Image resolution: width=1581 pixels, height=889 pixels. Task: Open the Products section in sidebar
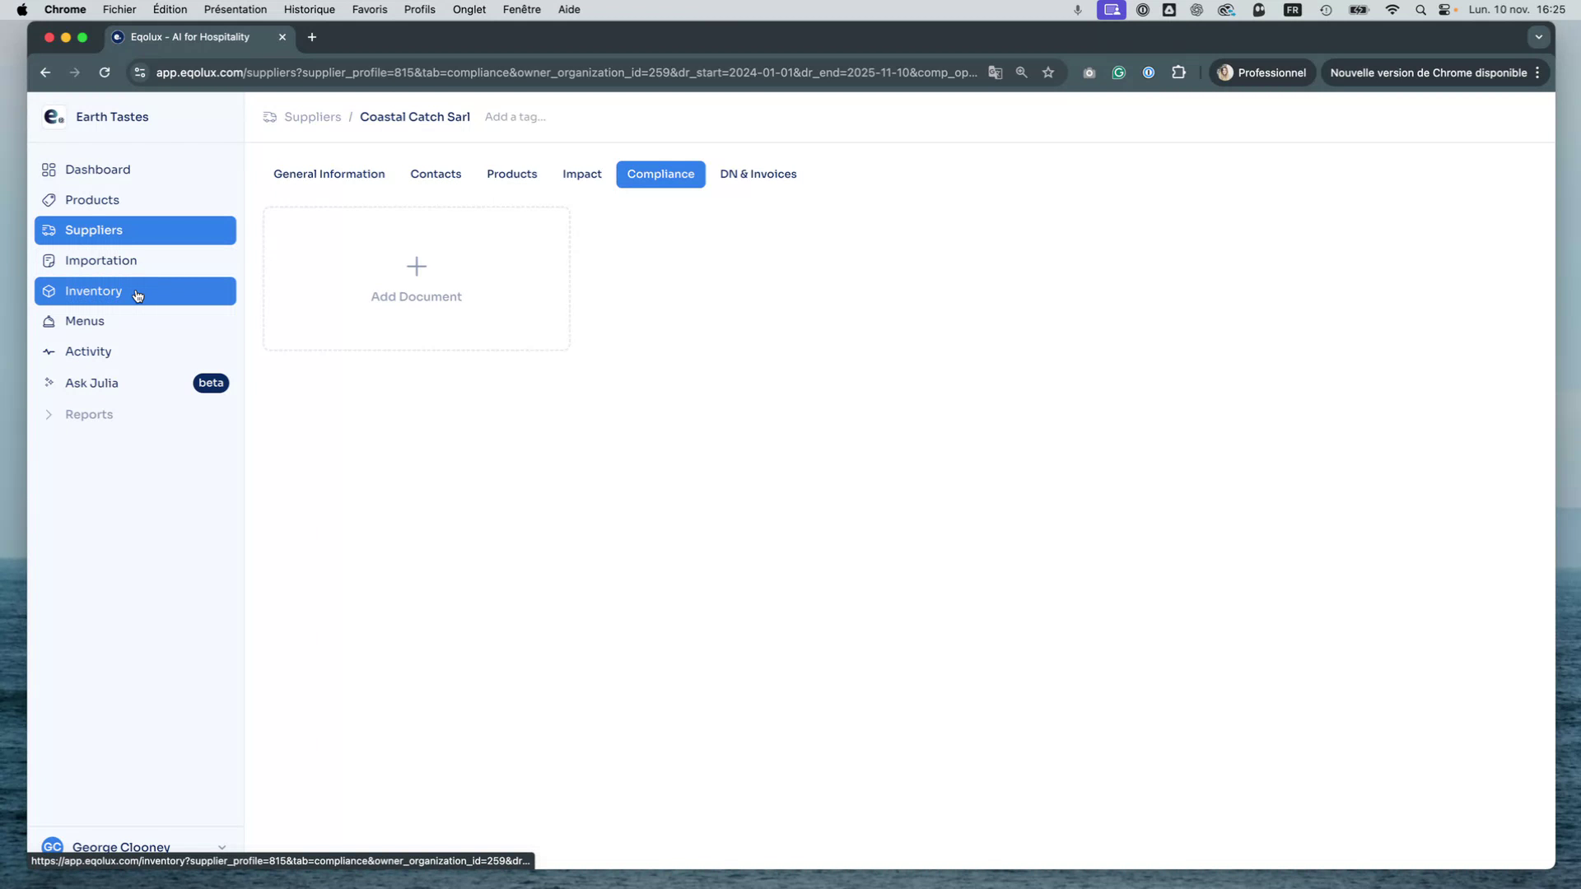coord(91,199)
